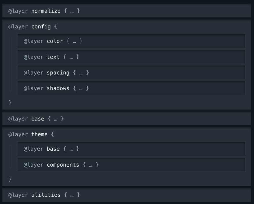Click the closing brace of config layer

click(10, 103)
